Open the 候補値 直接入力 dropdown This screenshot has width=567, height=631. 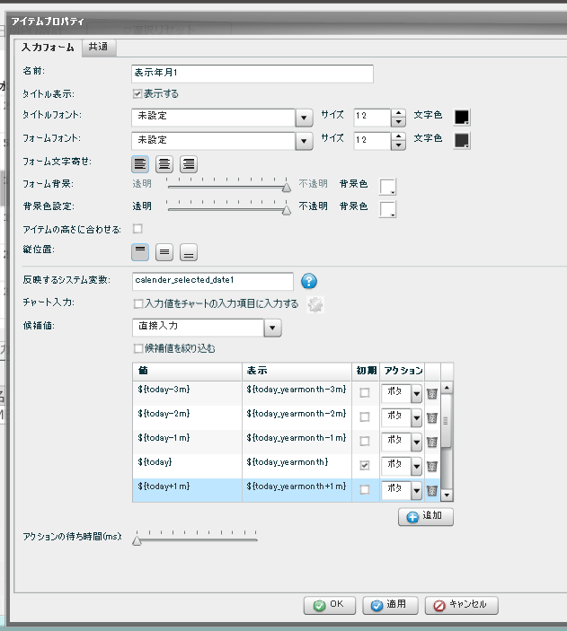(x=272, y=328)
